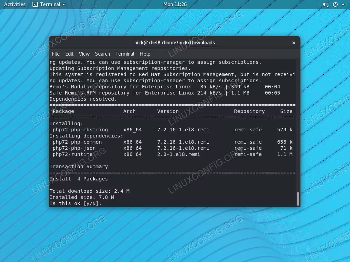Viewport: 350px width, 262px height.
Task: Close the terminal window
Action: pyautogui.click(x=294, y=43)
